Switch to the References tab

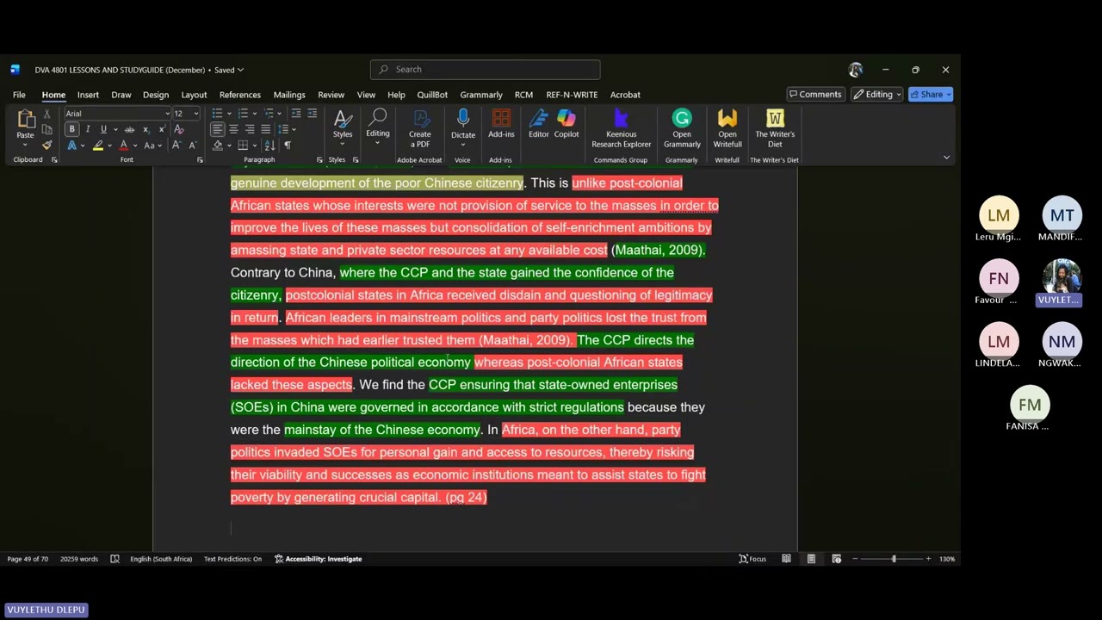pyautogui.click(x=239, y=95)
